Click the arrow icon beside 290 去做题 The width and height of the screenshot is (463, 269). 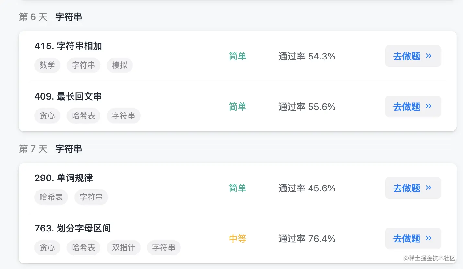(x=429, y=188)
